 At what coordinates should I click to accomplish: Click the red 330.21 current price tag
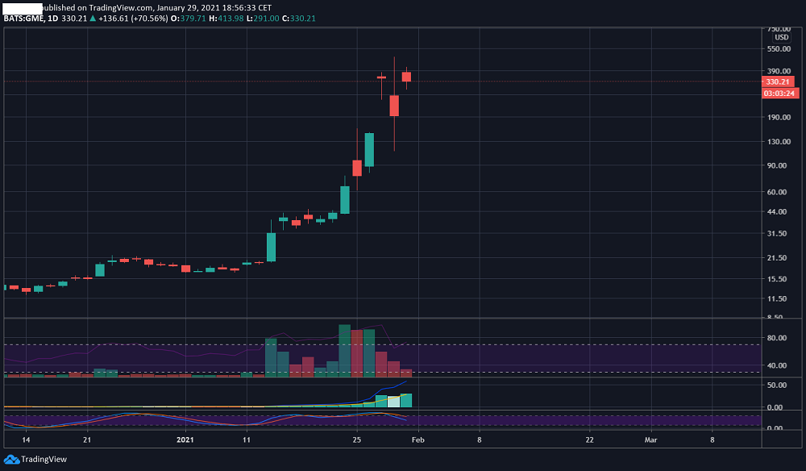click(778, 81)
